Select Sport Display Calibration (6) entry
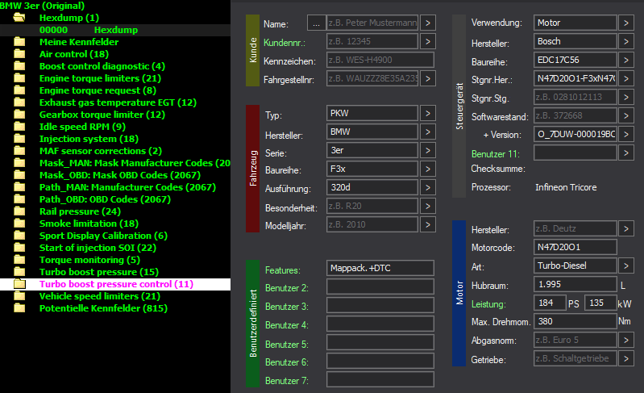 [103, 236]
